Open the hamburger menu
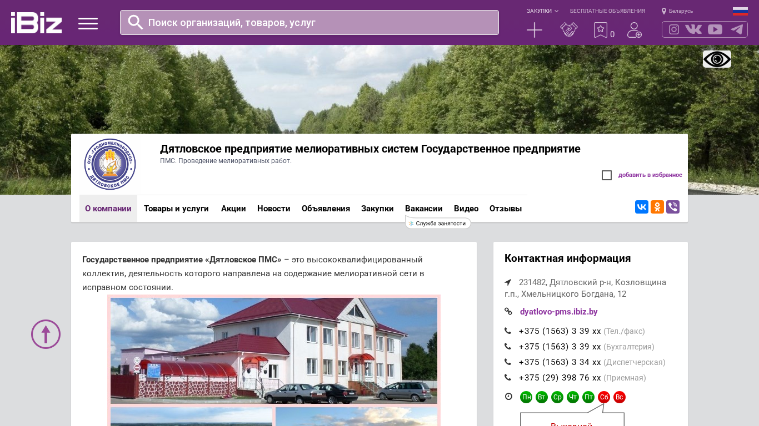This screenshot has width=759, height=426. point(88,23)
